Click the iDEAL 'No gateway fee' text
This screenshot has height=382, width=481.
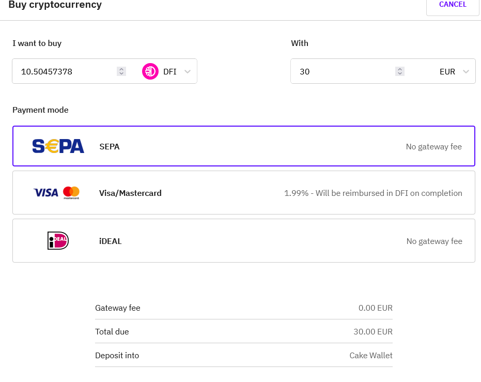coord(434,241)
